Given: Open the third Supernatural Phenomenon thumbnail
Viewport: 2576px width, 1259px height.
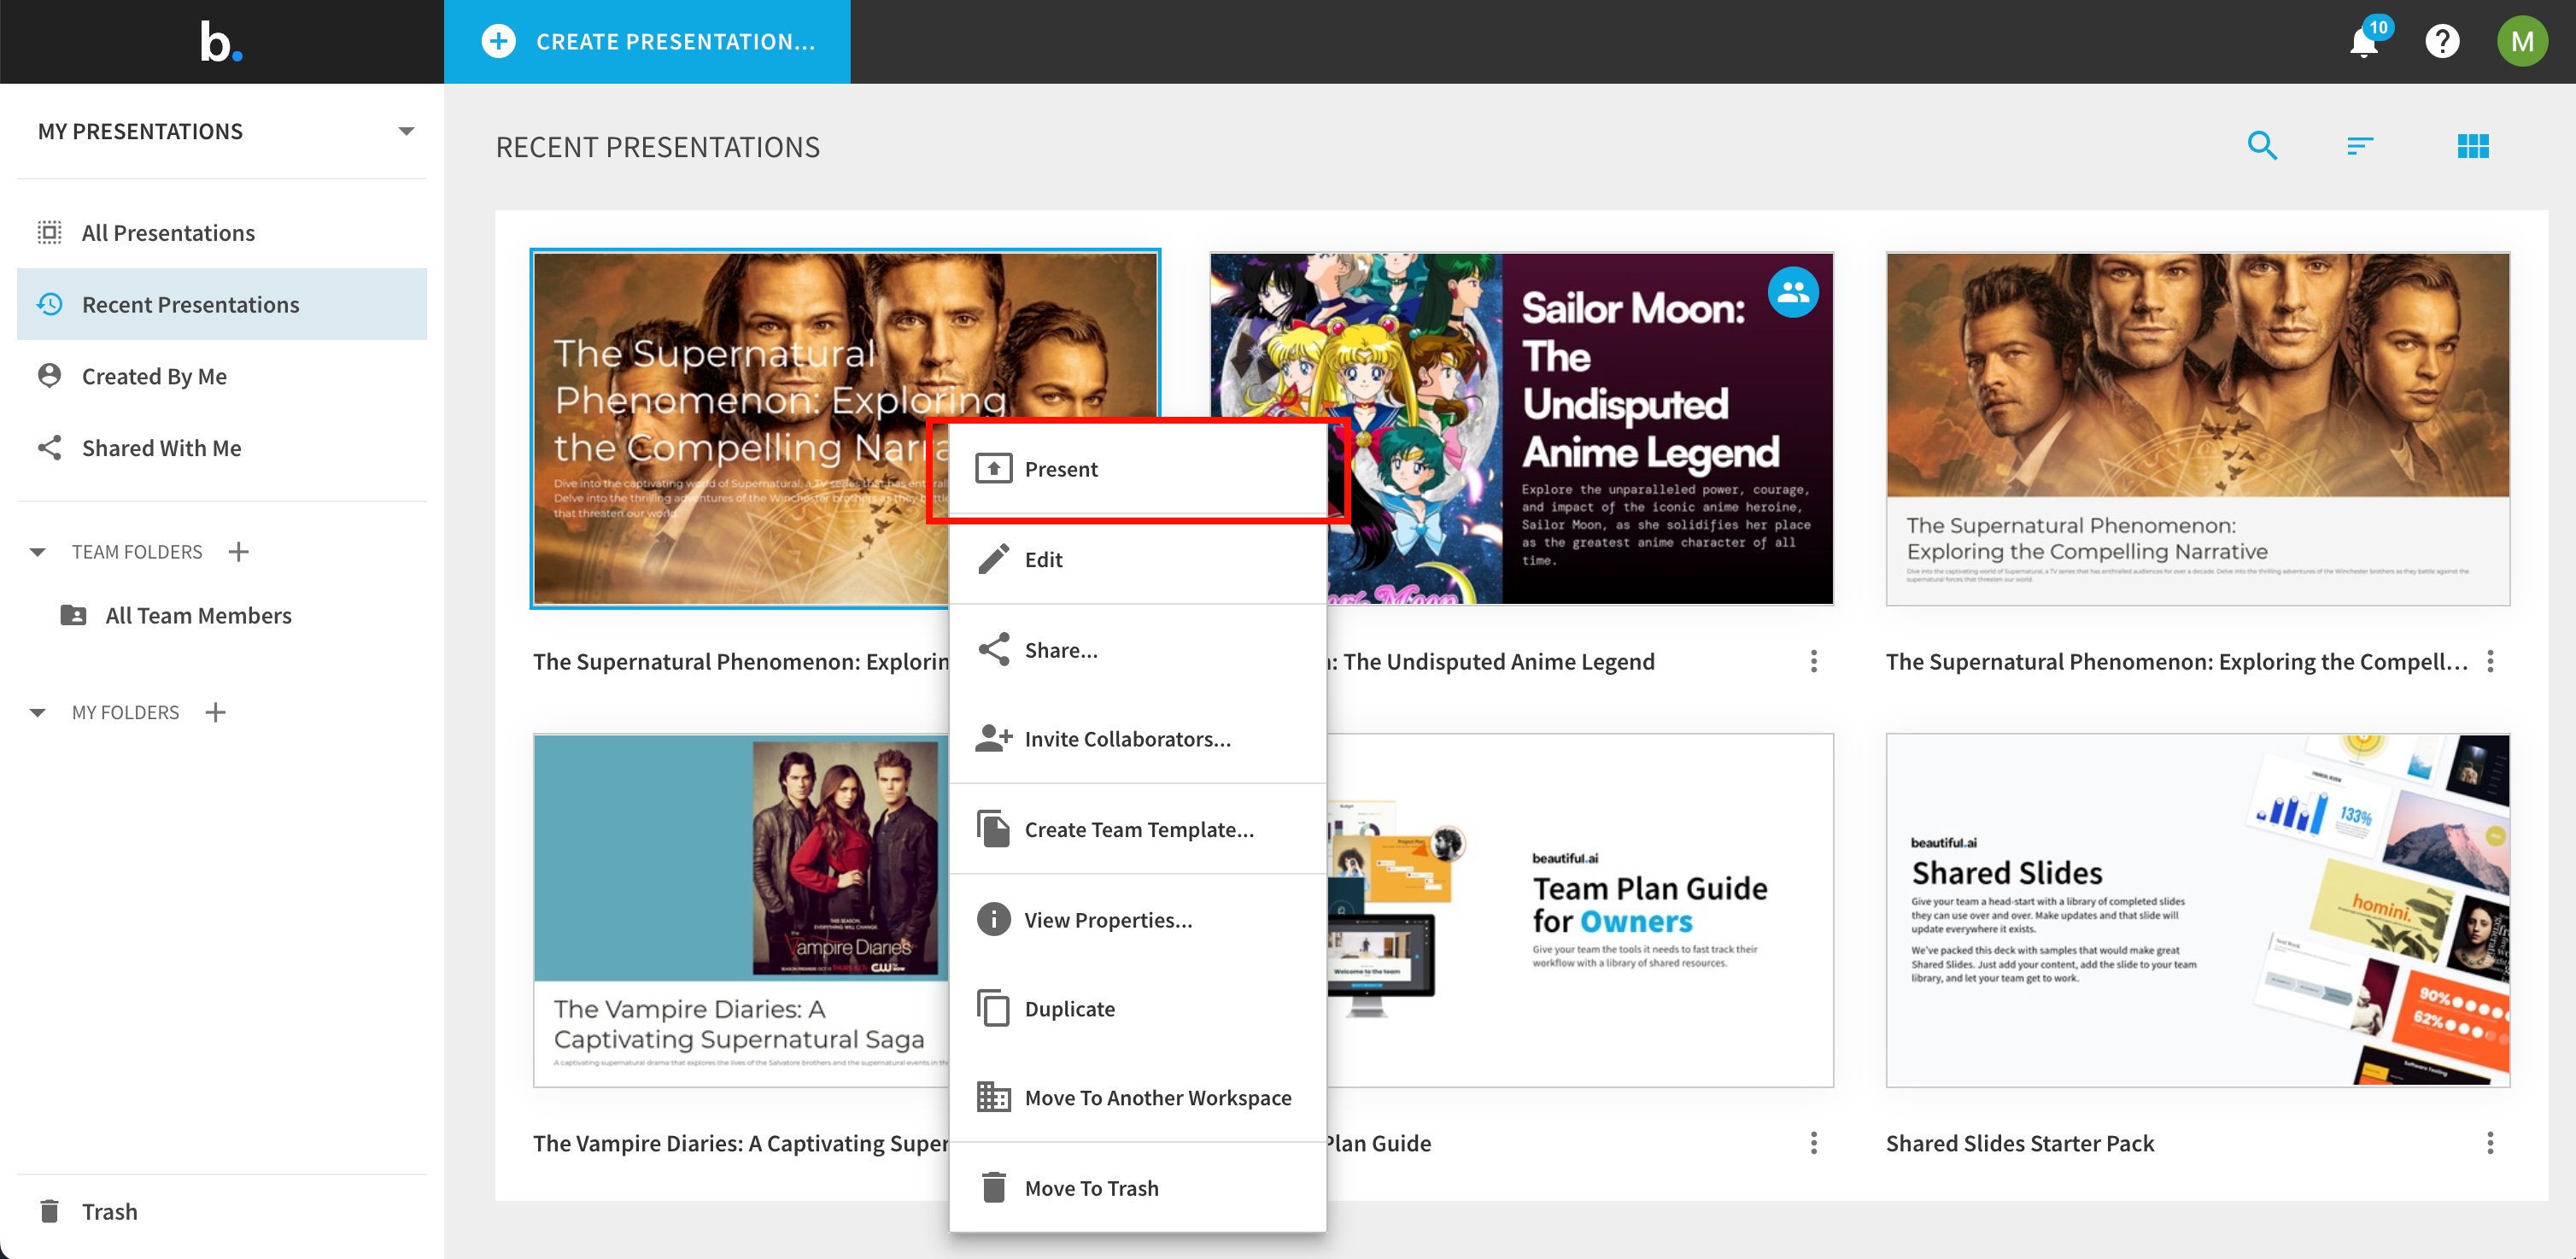Looking at the screenshot, I should pyautogui.click(x=2197, y=429).
